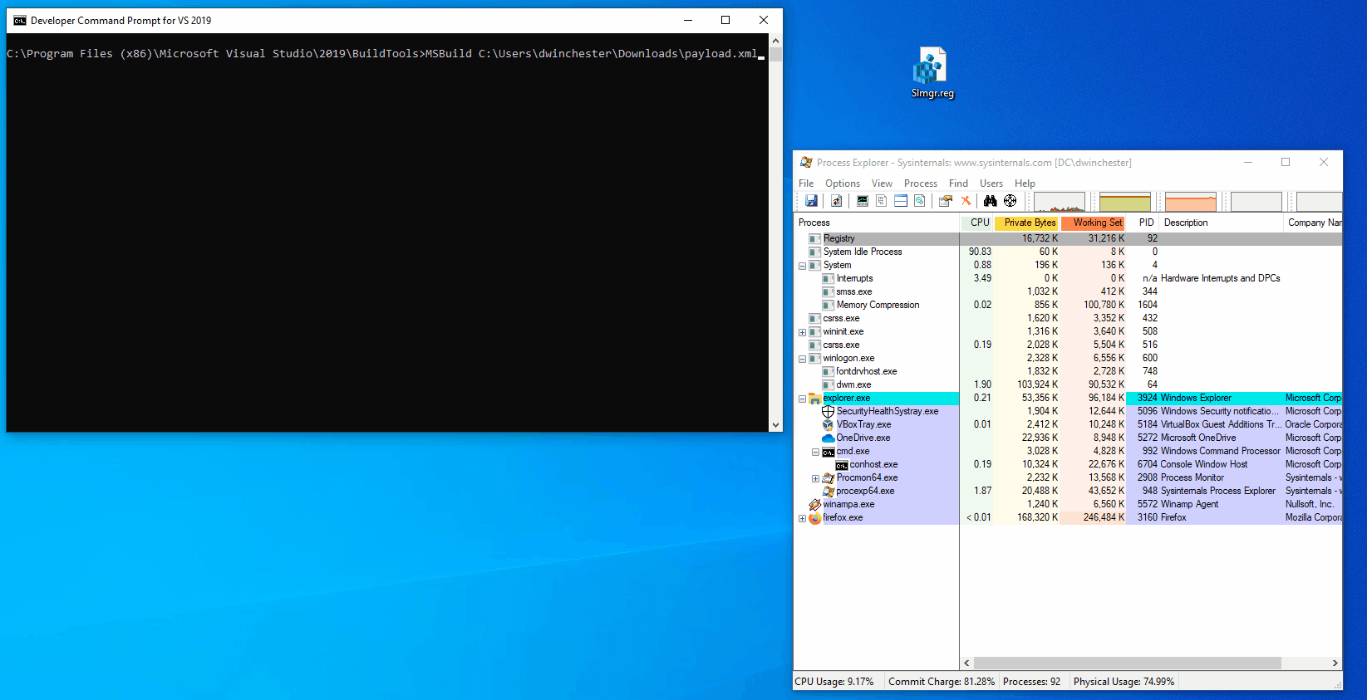The image size is (1367, 700).
Task: Select the Registry process row
Action: point(1068,238)
